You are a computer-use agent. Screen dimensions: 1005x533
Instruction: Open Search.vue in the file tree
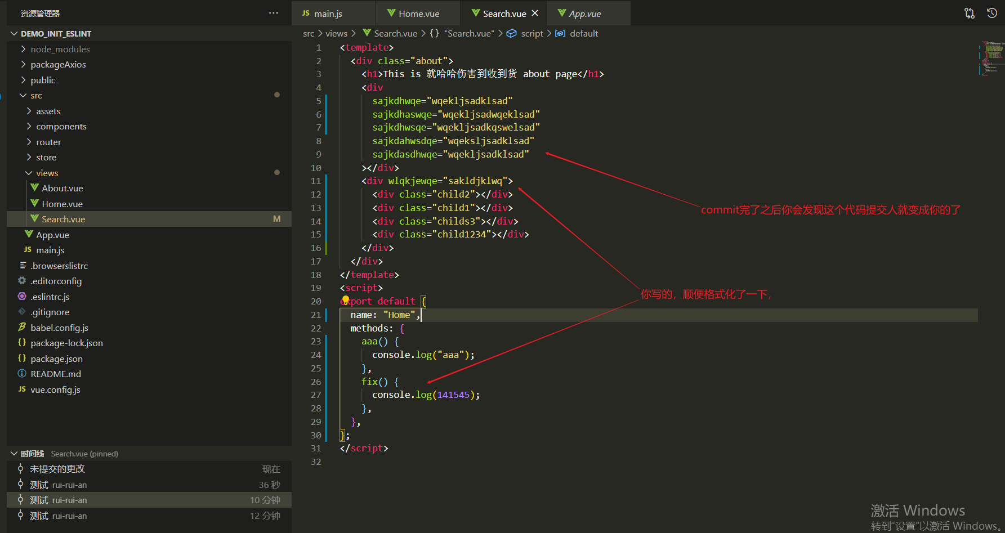149,219
